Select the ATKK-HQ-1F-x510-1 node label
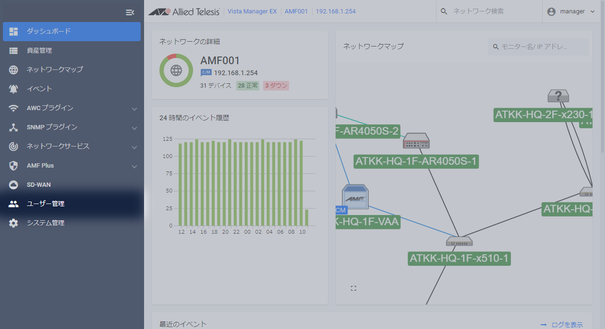Screen dimensions: 605x329 click(x=459, y=259)
